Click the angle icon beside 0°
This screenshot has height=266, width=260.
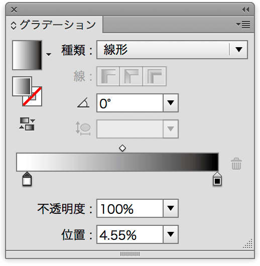point(83,102)
